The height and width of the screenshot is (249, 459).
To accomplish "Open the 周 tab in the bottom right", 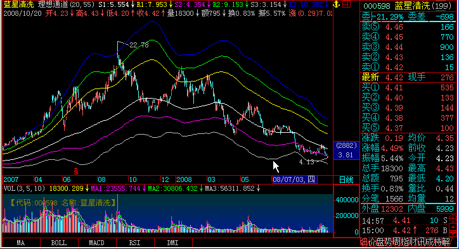I will 397,242.
